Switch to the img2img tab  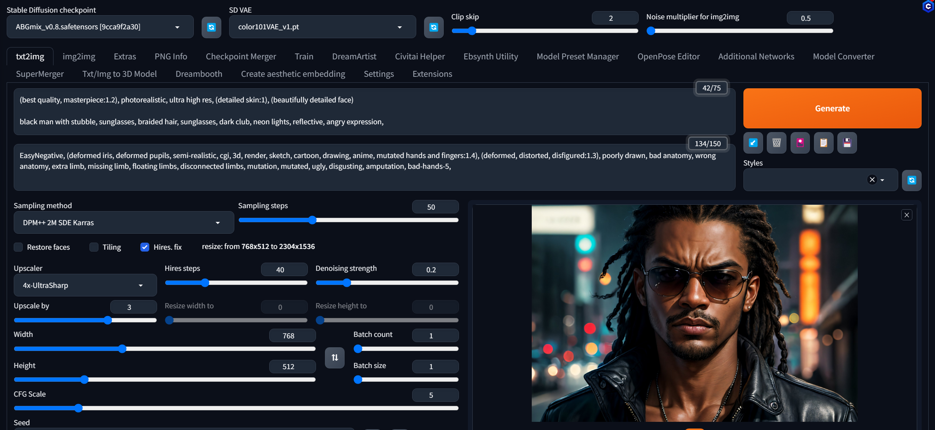[79, 56]
